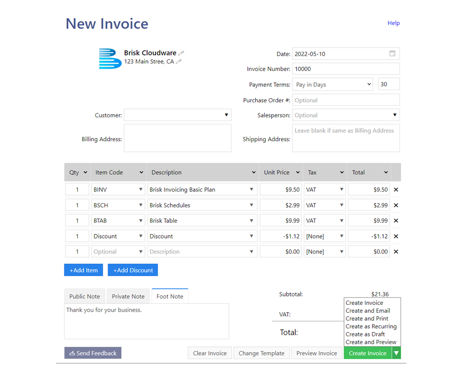The height and width of the screenshot is (380, 456).
Task: Click the Subtotal amount $21.36
Action: [380, 294]
